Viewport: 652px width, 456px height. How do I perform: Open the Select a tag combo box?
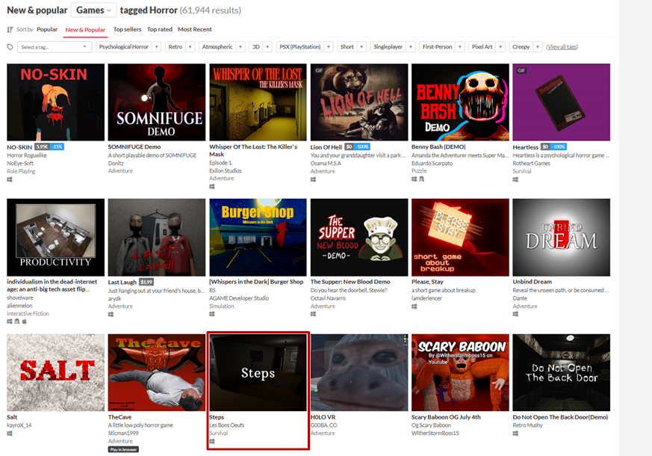click(55, 47)
